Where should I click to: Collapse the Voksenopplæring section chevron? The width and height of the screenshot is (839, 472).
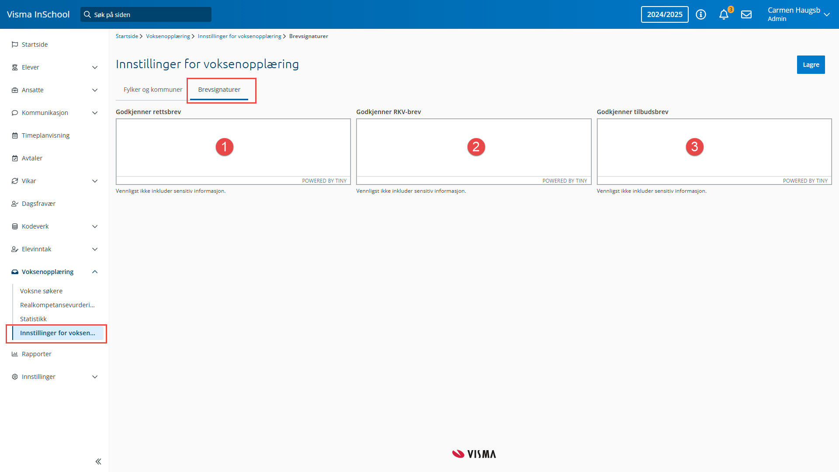click(95, 272)
